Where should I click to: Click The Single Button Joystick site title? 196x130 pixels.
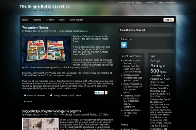(45, 6)
